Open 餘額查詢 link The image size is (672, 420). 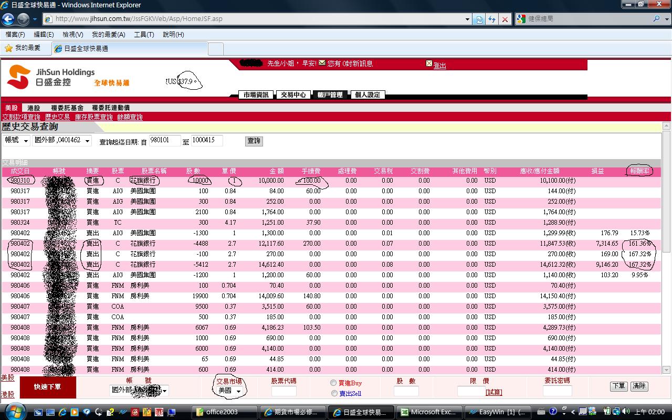click(x=130, y=117)
